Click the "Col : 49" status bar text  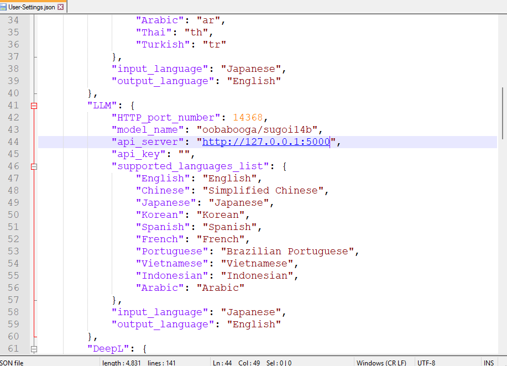tap(249, 363)
